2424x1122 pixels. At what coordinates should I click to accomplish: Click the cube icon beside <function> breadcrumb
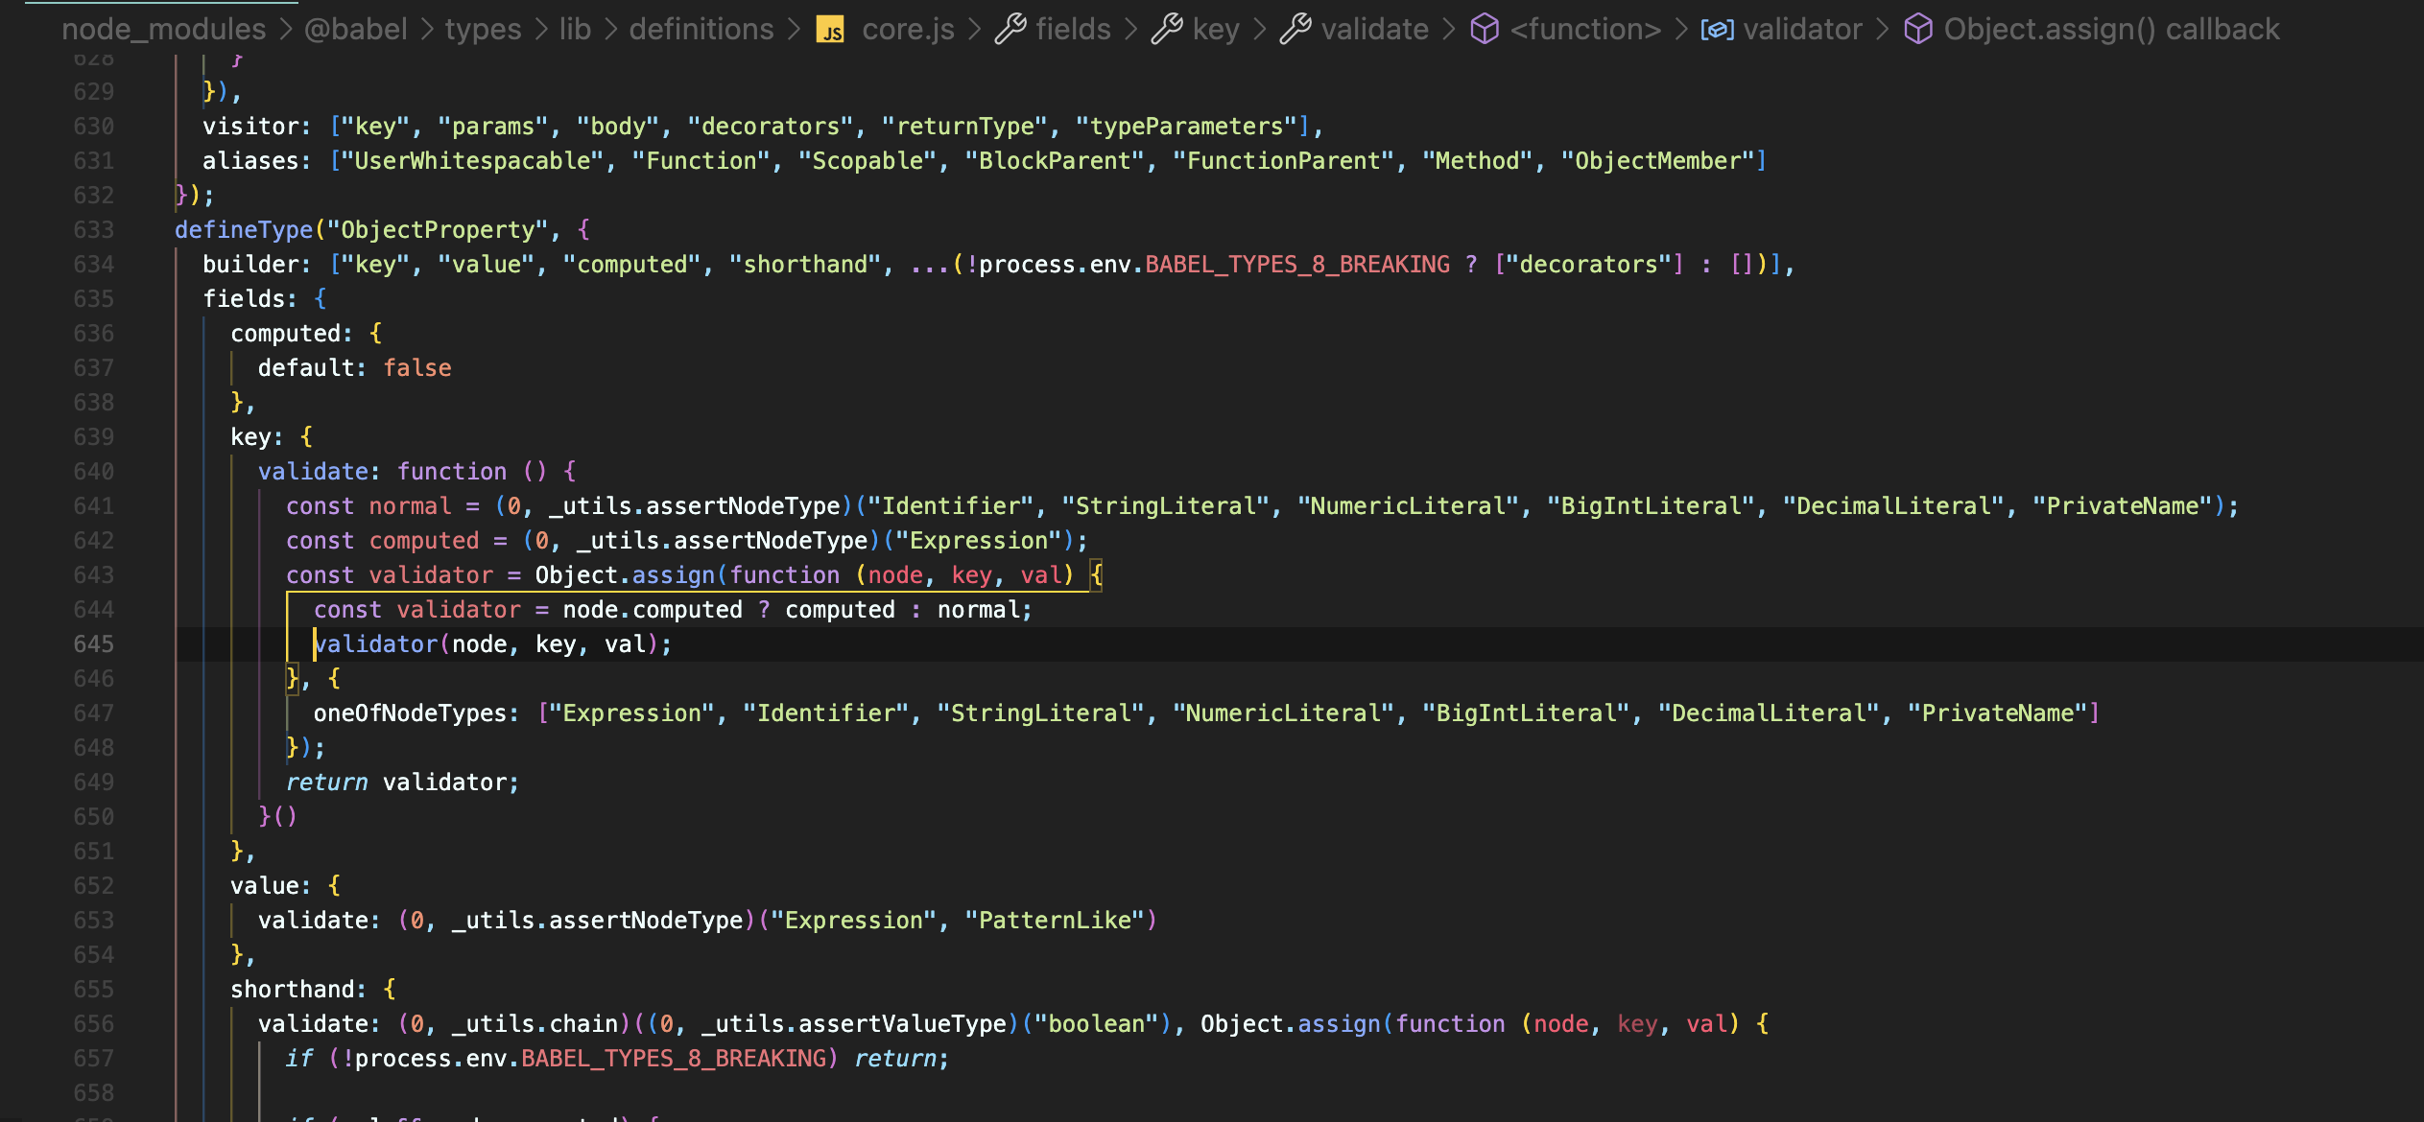tap(1484, 30)
